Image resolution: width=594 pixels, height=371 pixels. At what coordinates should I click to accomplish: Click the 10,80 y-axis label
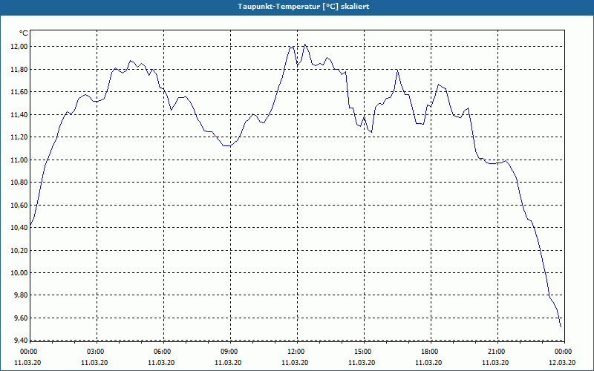click(20, 183)
